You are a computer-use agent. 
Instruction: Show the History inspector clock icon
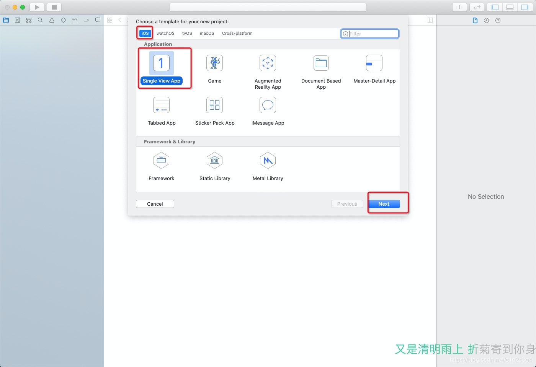[x=486, y=21]
